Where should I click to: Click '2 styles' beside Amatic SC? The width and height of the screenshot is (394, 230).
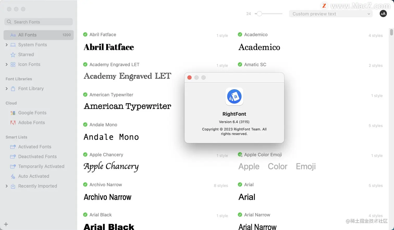375,65
